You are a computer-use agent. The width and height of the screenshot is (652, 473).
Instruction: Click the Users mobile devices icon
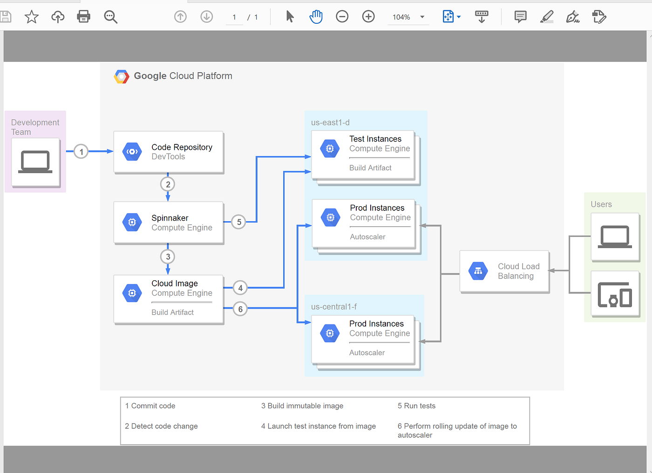615,295
